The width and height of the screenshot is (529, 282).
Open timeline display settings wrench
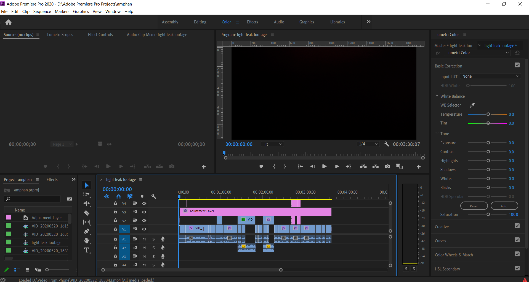coord(154,196)
